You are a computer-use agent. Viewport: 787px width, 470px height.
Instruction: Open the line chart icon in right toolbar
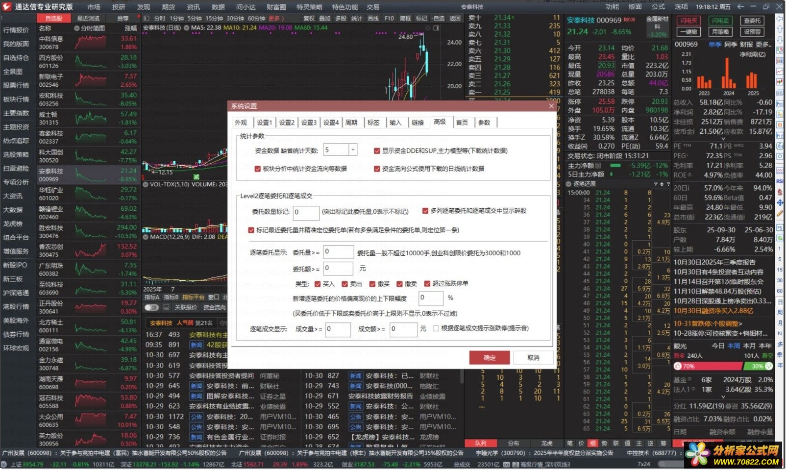[x=780, y=72]
